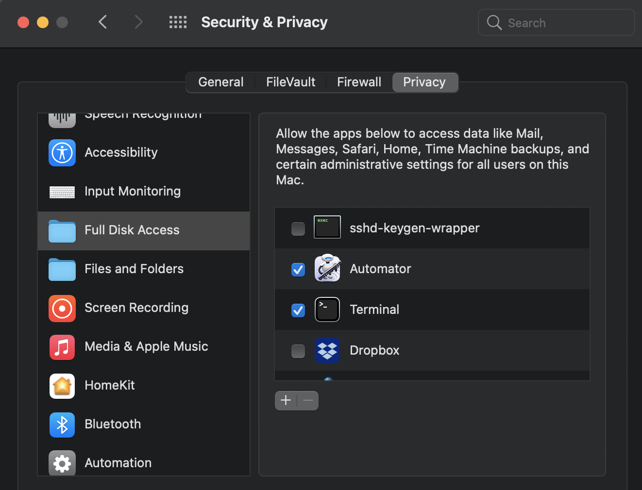Click the add app plus button
642x490 pixels.
pos(286,401)
